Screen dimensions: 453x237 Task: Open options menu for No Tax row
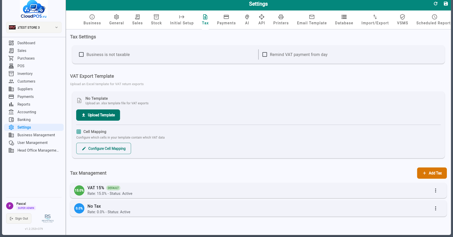tap(436, 208)
